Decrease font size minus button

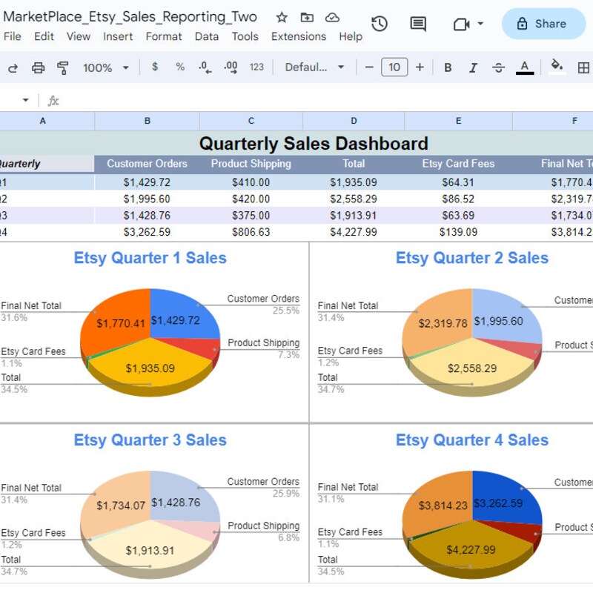pos(369,67)
